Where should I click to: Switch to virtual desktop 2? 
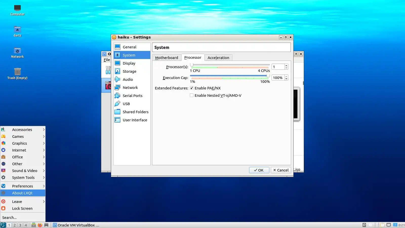15,225
